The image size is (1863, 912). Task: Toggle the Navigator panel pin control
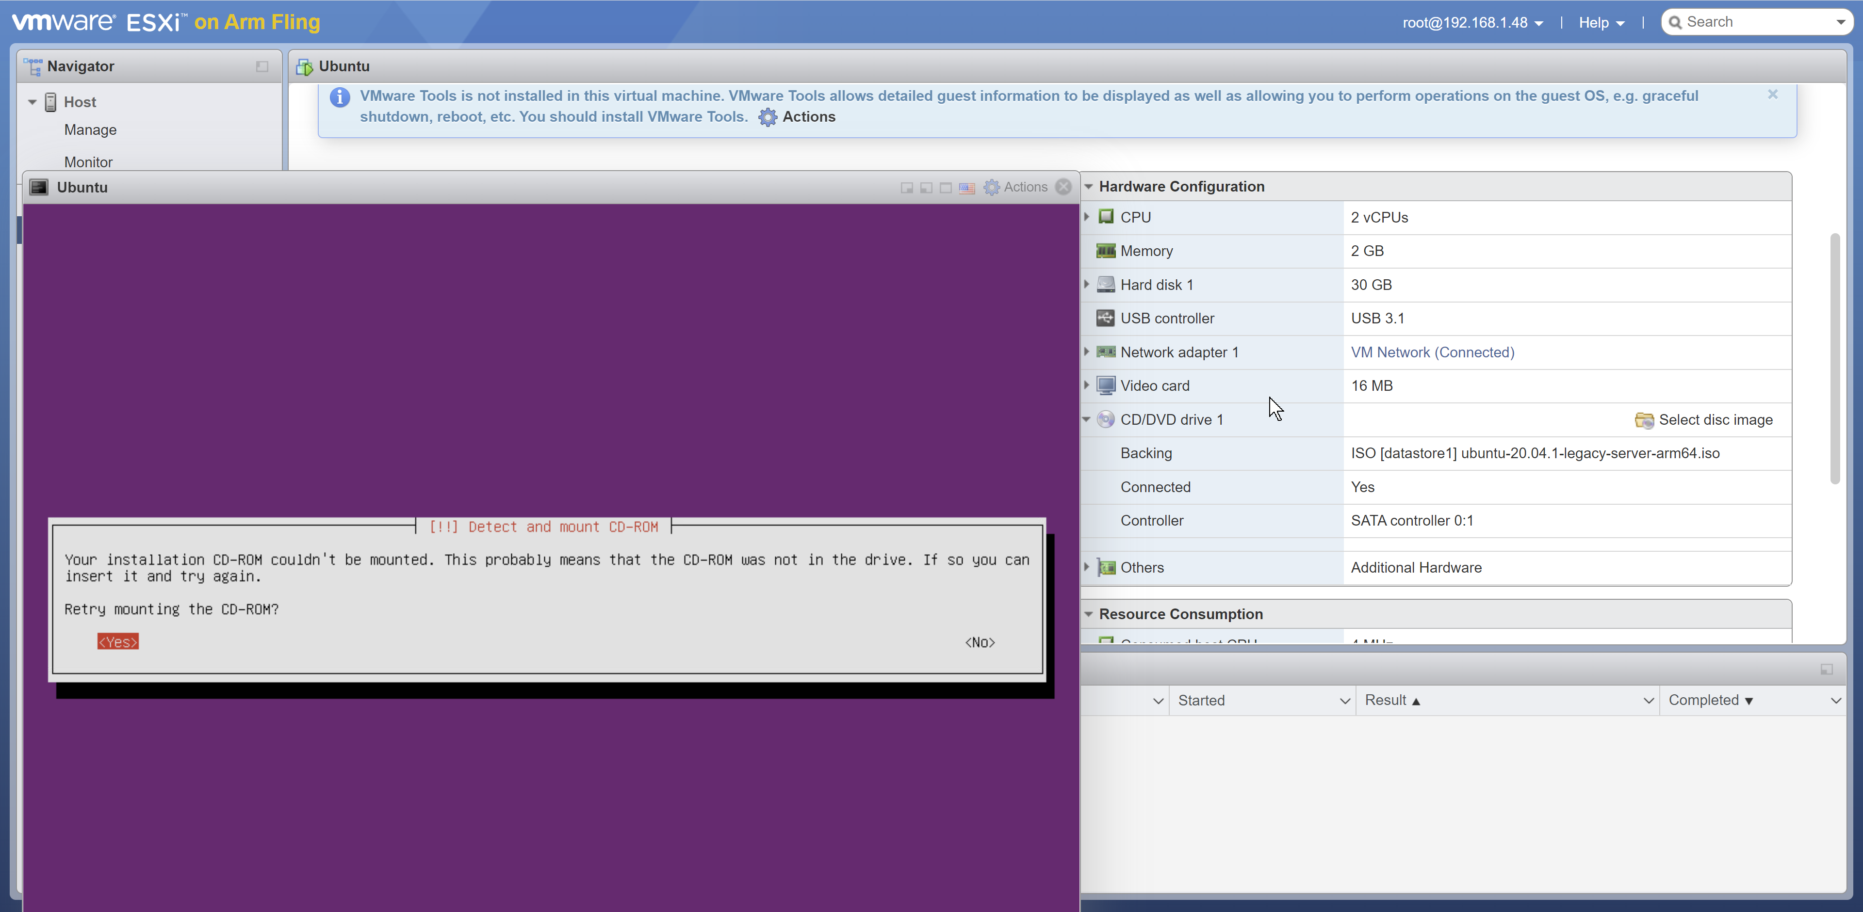click(x=262, y=66)
